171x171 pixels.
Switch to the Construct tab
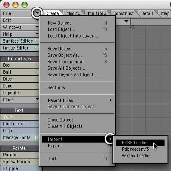[124, 13]
